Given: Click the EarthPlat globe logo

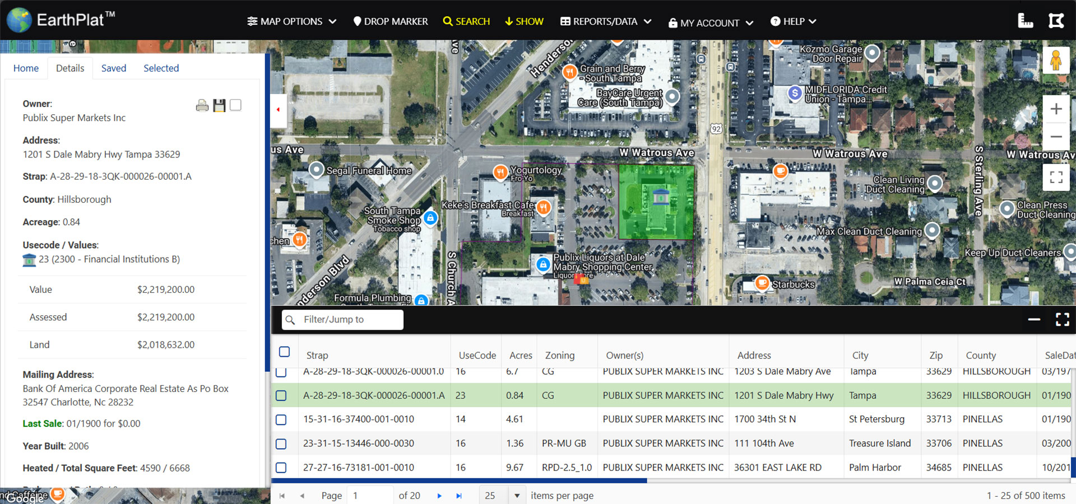Looking at the screenshot, I should pos(19,20).
